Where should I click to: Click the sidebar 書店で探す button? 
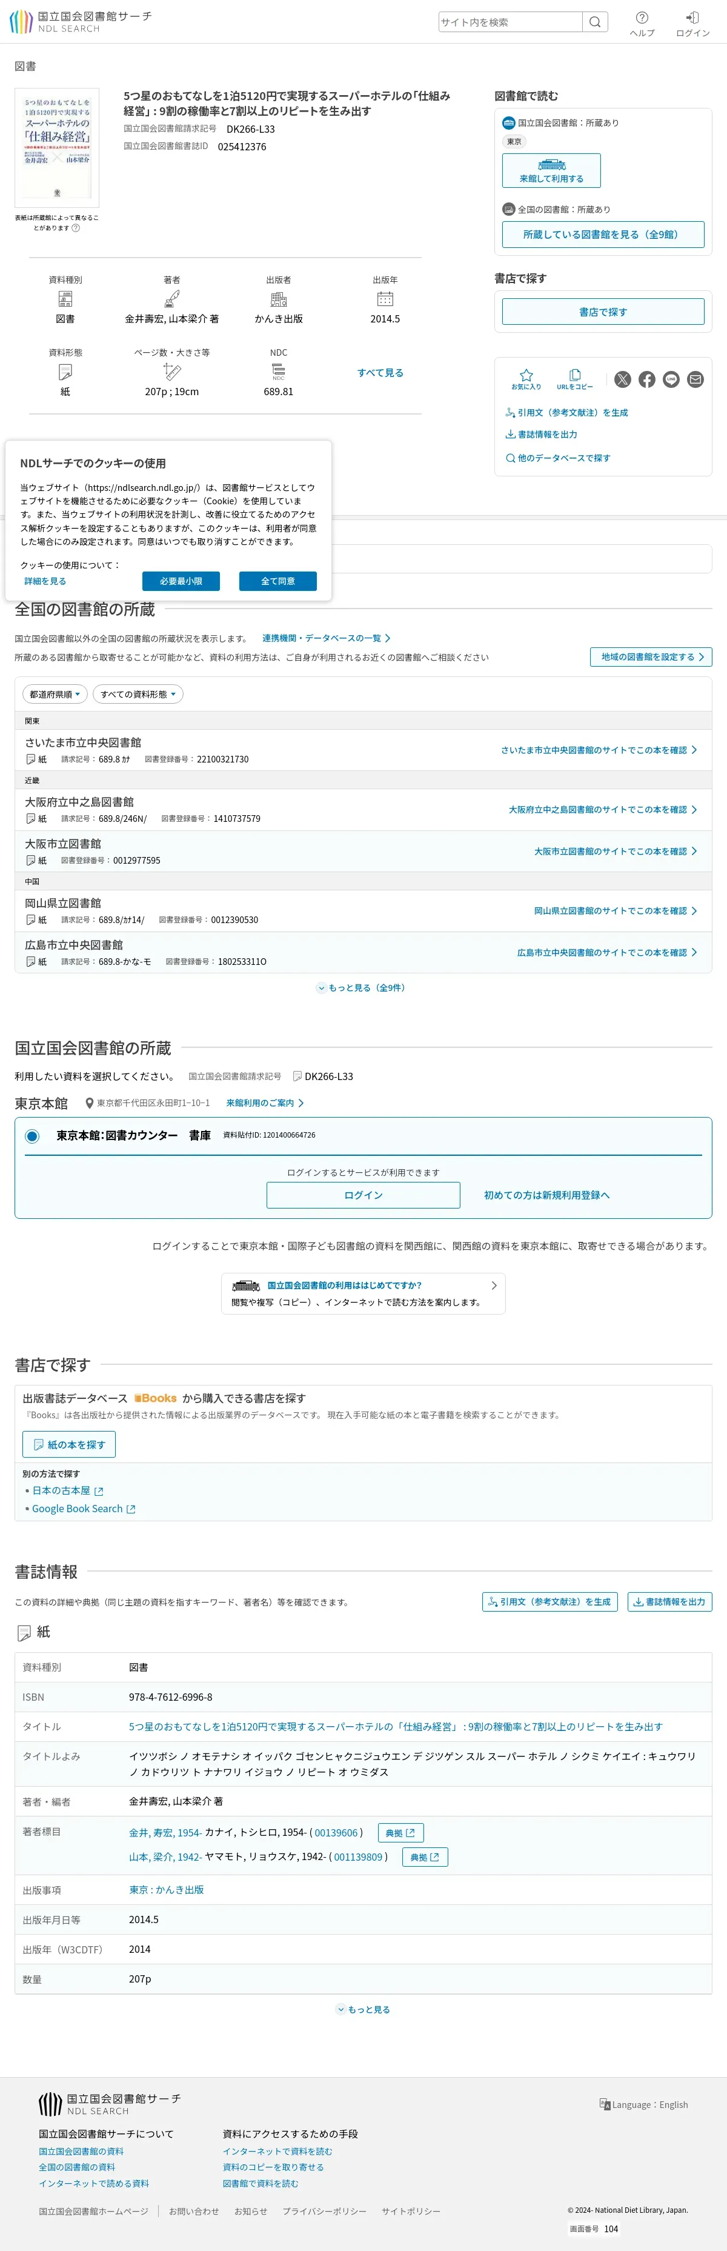tap(603, 312)
